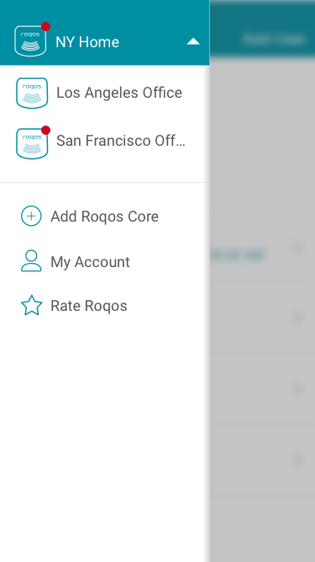Choose Rate Roqos

(x=89, y=306)
